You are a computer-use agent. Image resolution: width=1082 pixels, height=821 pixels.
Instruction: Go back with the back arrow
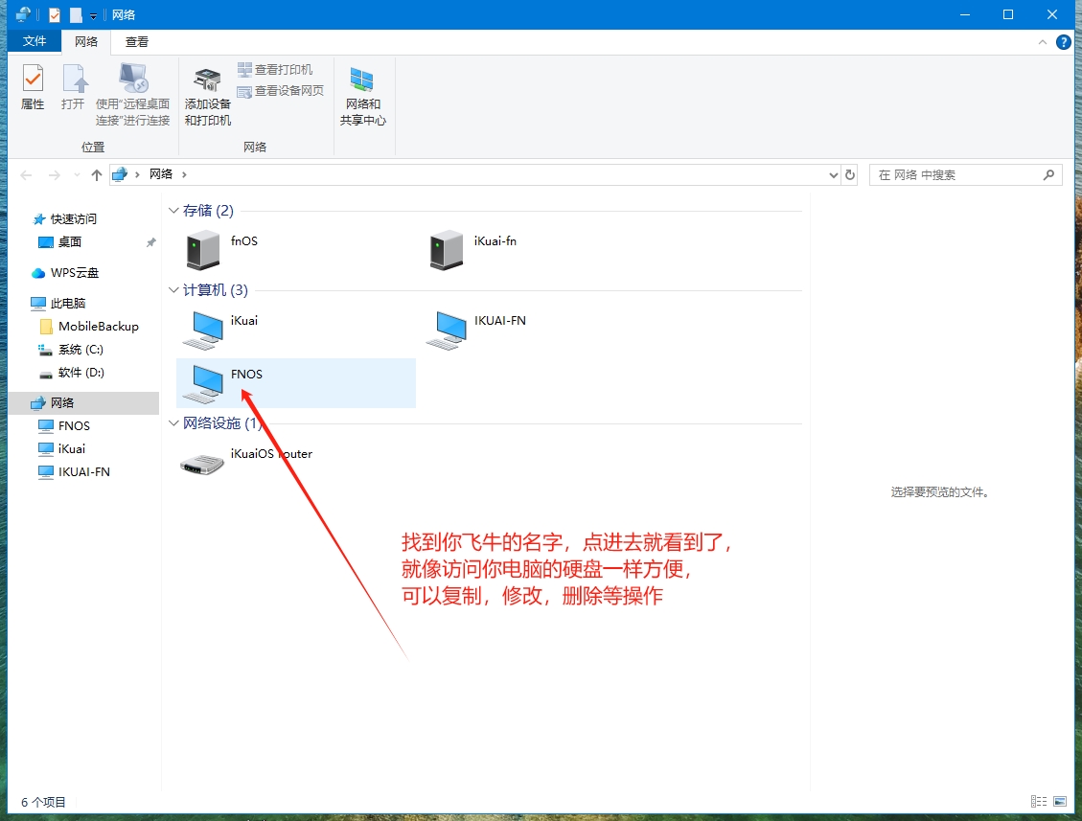pos(26,175)
